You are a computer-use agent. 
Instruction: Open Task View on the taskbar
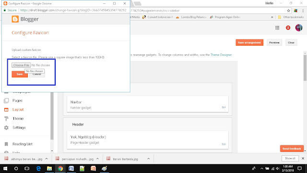coord(27,169)
